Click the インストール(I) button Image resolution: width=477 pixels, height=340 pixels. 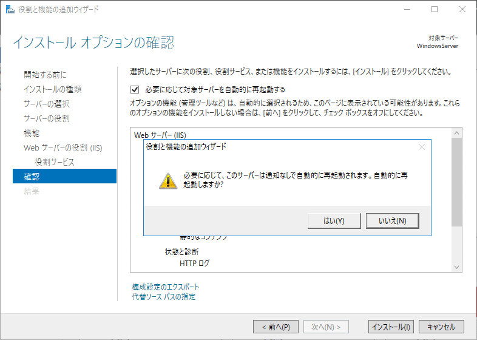click(x=391, y=327)
